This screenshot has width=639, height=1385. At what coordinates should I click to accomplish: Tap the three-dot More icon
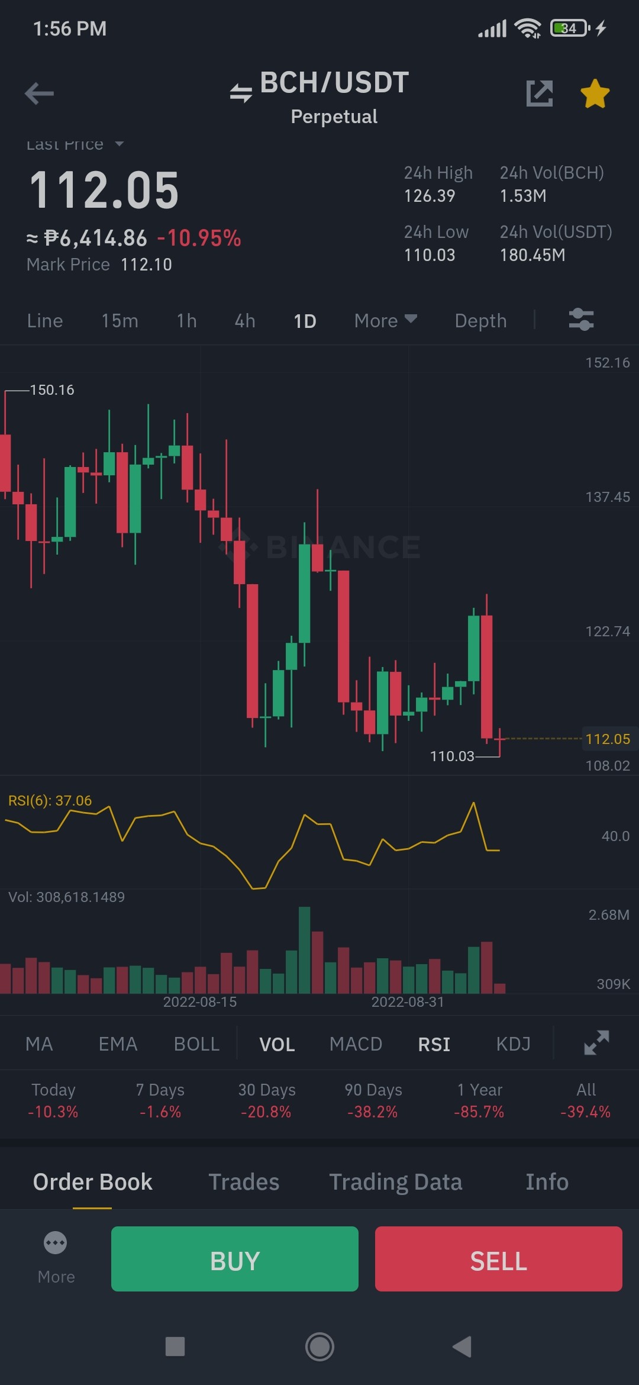[x=56, y=1242]
